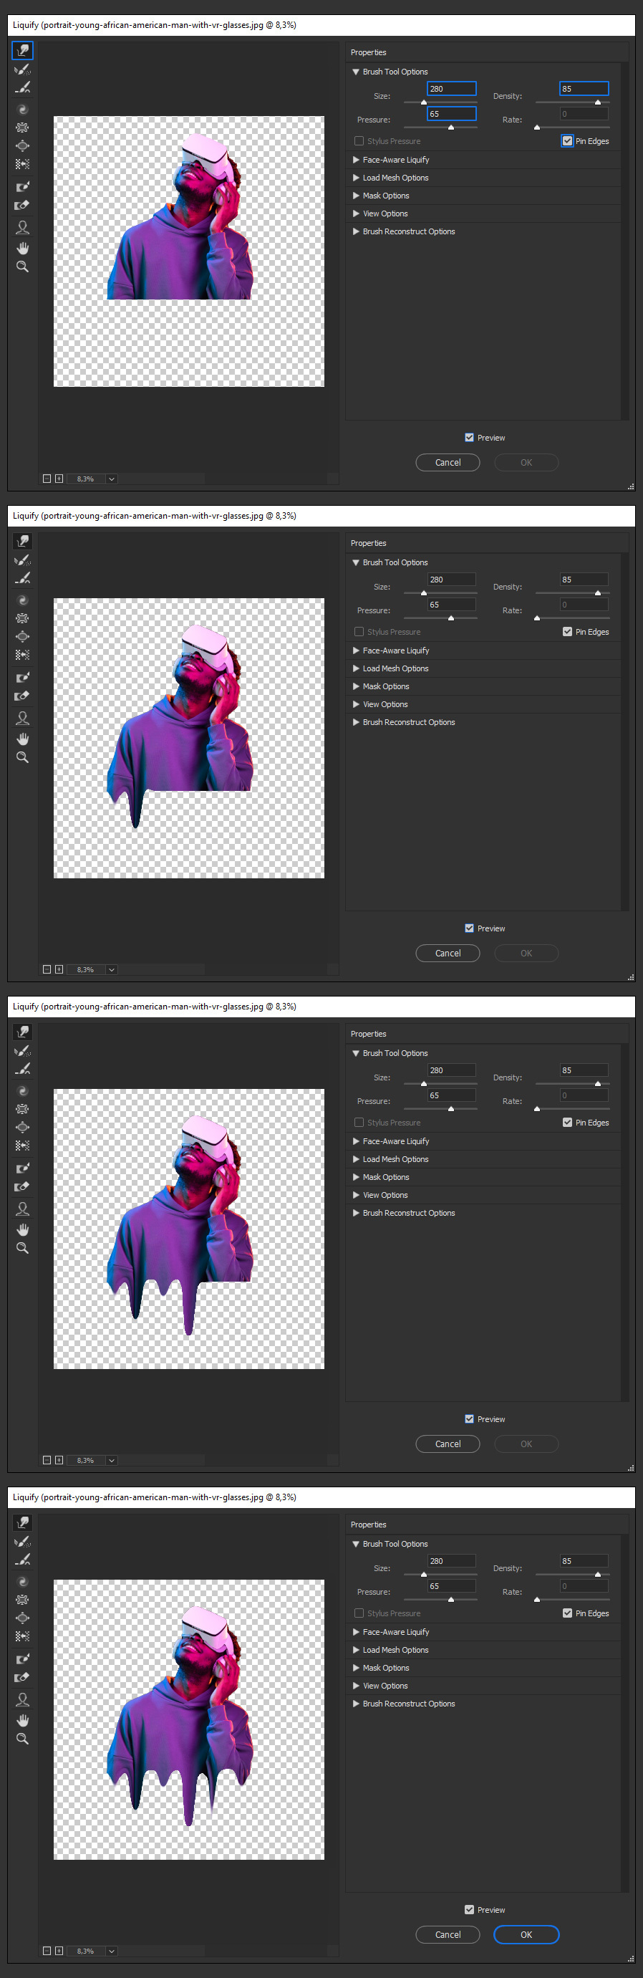Click the Pressure slider in the second dialog
Image resolution: width=643 pixels, height=1978 pixels.
pos(440,618)
